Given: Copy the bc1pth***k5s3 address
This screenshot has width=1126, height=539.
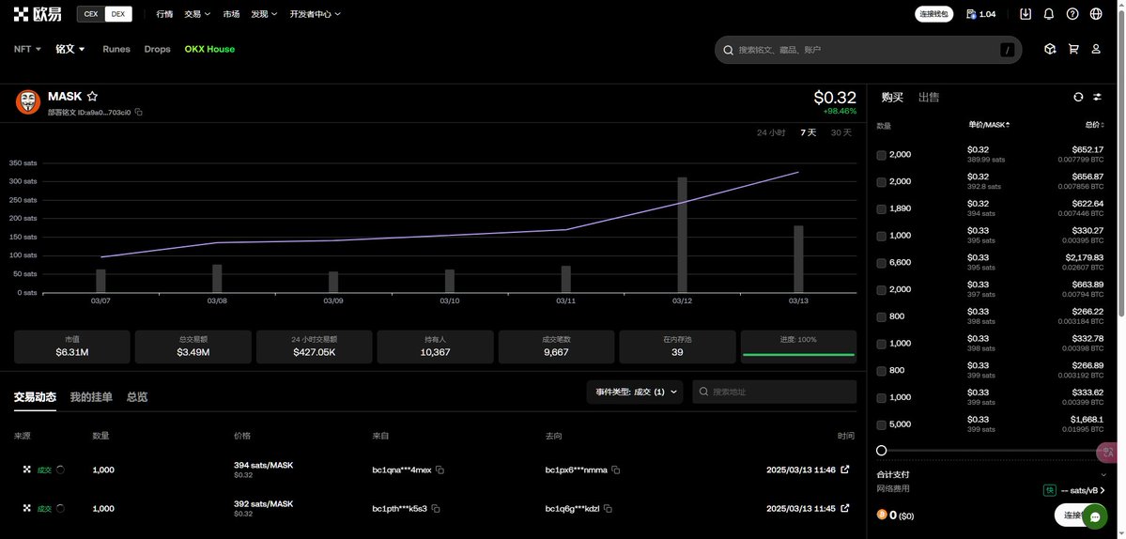Looking at the screenshot, I should click(436, 509).
